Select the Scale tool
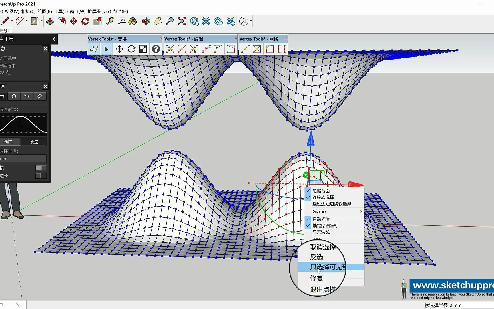This screenshot has width=494, height=309. [x=97, y=21]
